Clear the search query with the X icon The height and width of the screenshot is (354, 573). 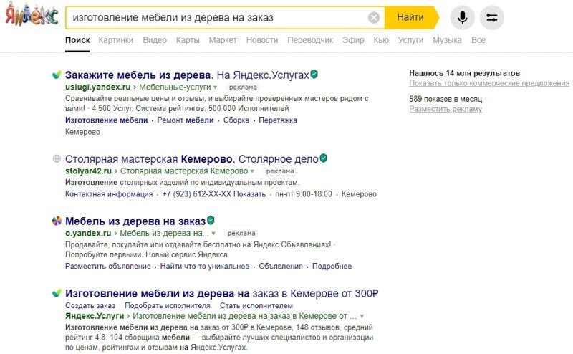pos(373,17)
